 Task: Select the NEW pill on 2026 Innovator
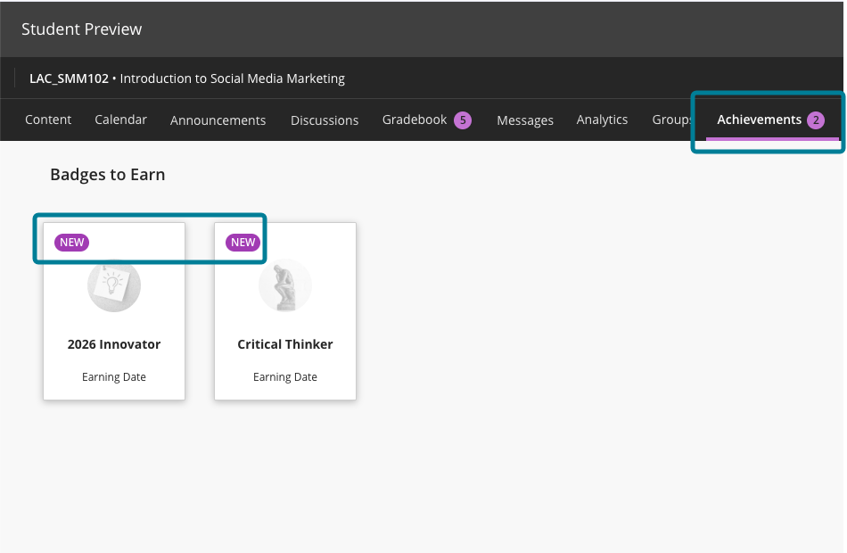click(x=71, y=242)
